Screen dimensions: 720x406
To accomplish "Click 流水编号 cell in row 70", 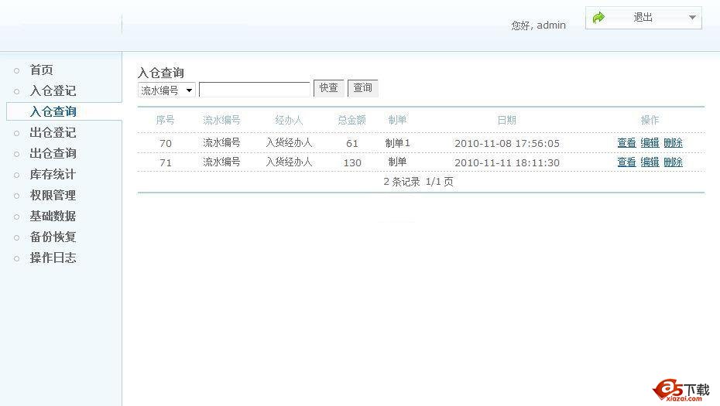I will click(x=221, y=142).
